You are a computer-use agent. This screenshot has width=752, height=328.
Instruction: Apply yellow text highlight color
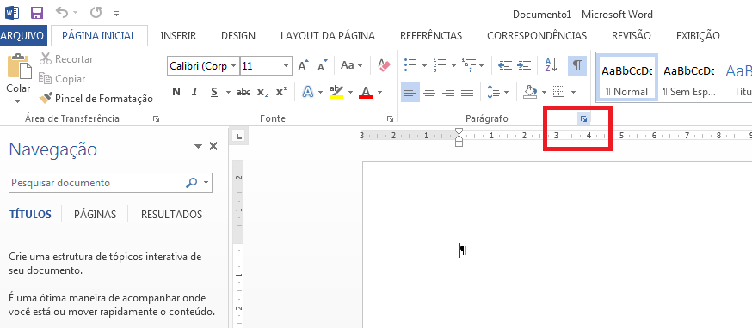tap(336, 92)
